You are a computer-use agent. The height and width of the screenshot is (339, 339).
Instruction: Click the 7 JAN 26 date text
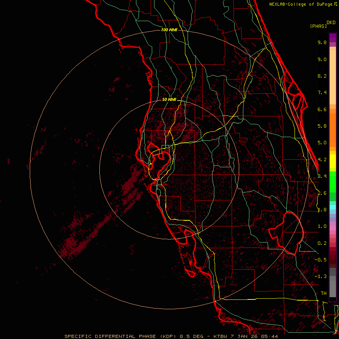click(244, 336)
